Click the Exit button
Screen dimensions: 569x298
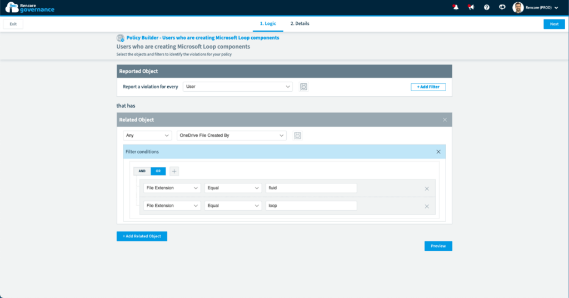(13, 24)
